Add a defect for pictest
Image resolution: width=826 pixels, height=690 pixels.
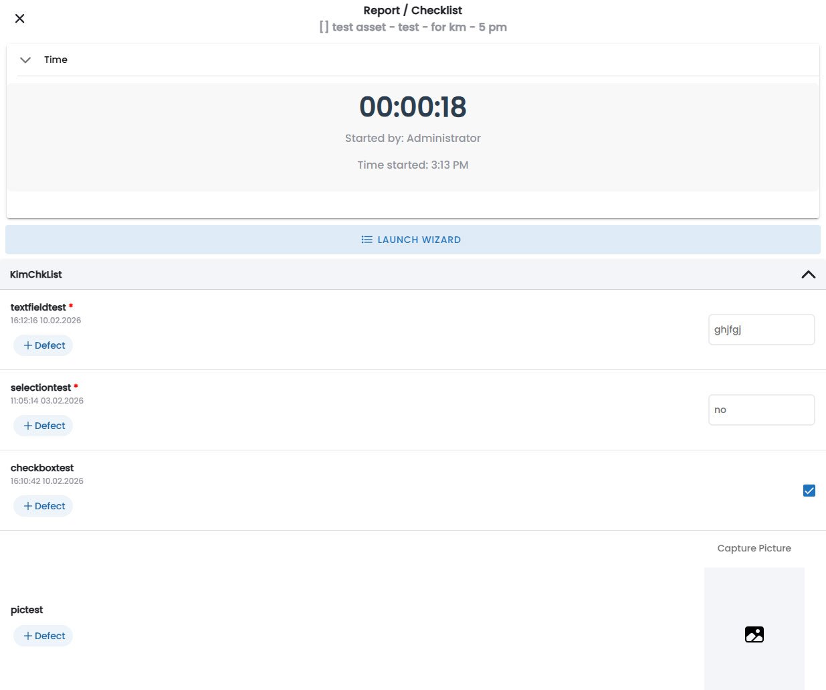43,636
